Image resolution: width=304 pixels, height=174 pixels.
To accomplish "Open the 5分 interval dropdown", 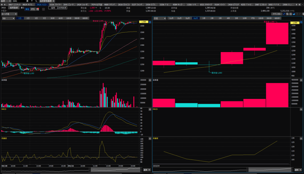I will click(x=8, y=18).
